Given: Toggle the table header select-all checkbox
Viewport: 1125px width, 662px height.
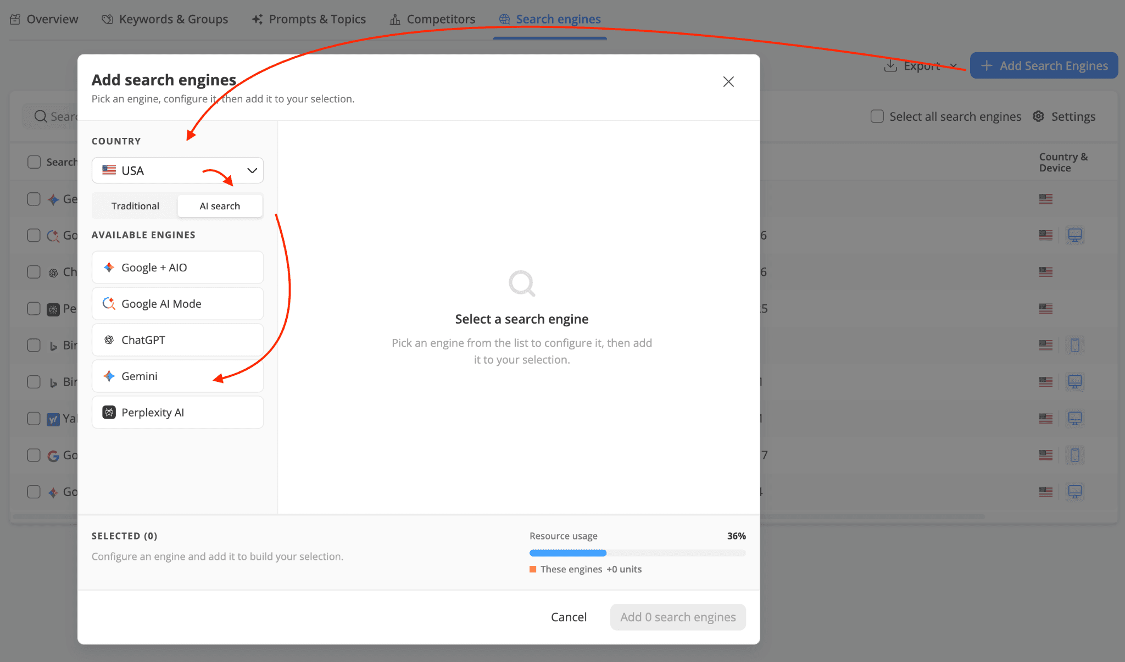Looking at the screenshot, I should pyautogui.click(x=34, y=162).
